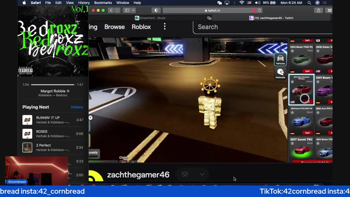Open the Roblox category link

point(141,27)
